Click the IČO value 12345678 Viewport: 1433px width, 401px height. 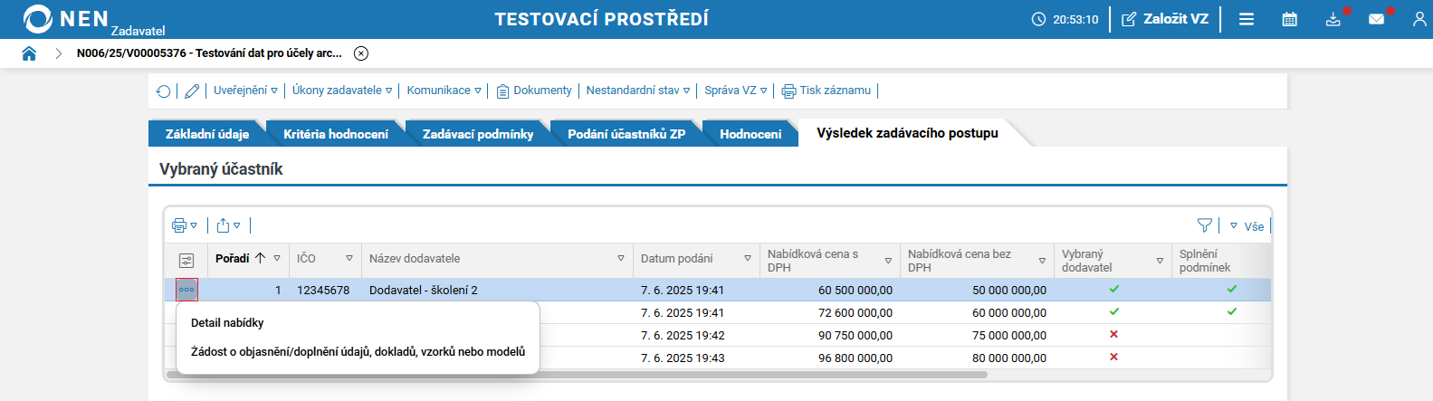323,291
